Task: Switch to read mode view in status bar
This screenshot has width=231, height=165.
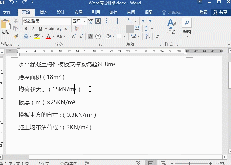Action: (x=138, y=163)
